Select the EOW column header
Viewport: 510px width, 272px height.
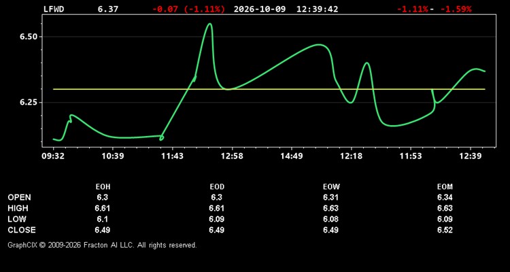331,187
